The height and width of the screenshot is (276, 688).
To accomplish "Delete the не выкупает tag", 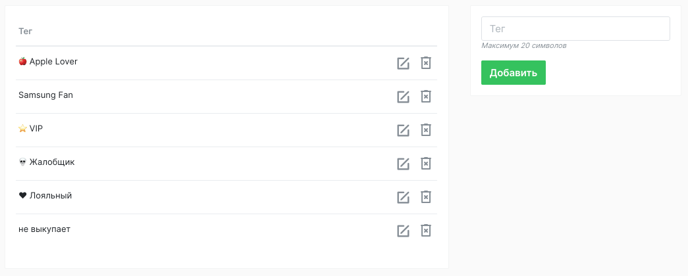I will point(425,231).
